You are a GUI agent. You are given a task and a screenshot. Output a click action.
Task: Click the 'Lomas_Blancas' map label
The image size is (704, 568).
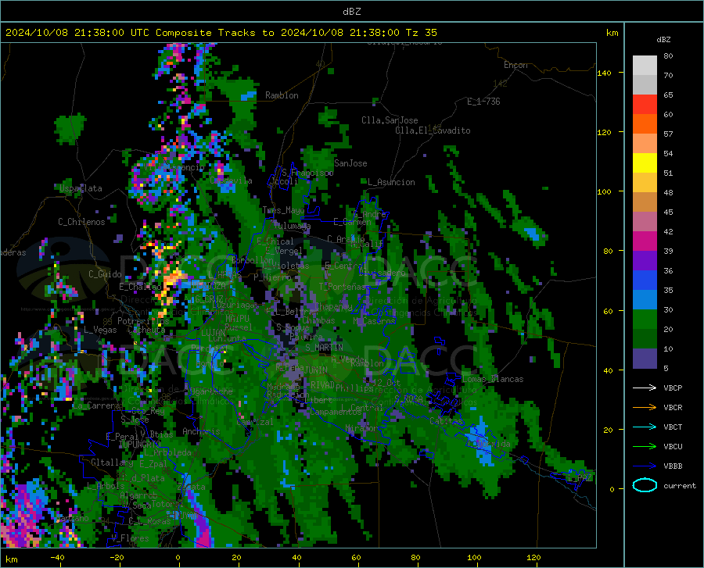493,379
